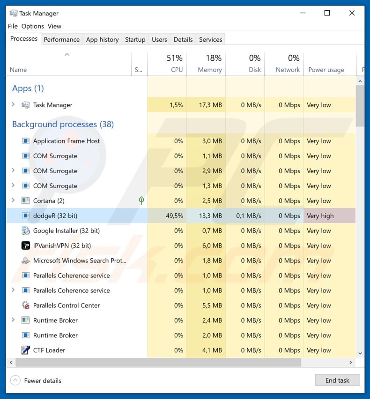
Task: Click the bottom Runtime Broker row icon
Action: tap(25, 335)
